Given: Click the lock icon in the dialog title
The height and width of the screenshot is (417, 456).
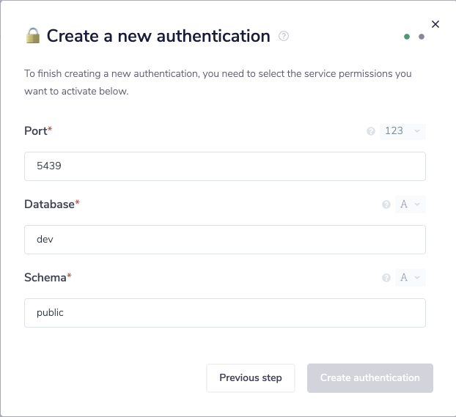Looking at the screenshot, I should 33,35.
